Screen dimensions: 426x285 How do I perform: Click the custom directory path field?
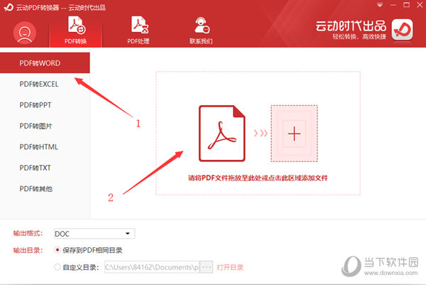coord(152,267)
